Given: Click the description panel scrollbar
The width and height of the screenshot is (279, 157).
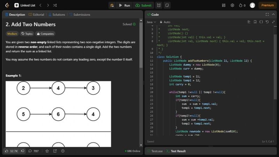Looking at the screenshot, I should 141,45.
